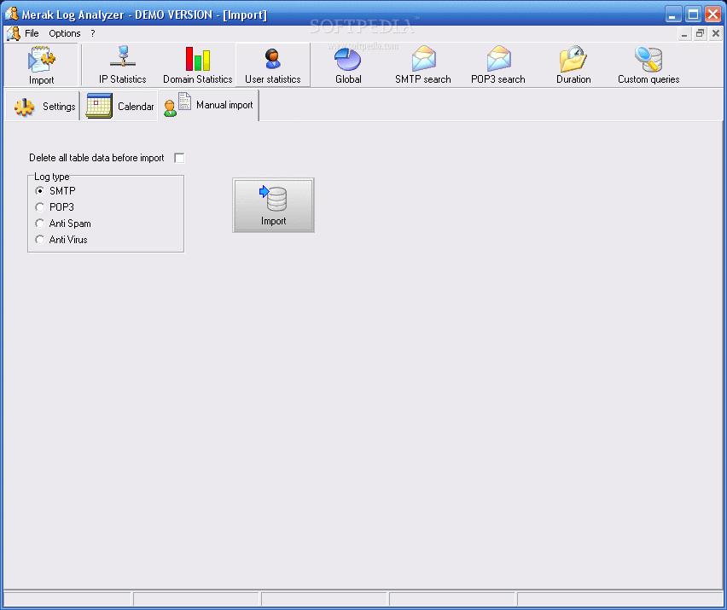Click the Merak title bar icon
The height and width of the screenshot is (610, 727).
12,14
